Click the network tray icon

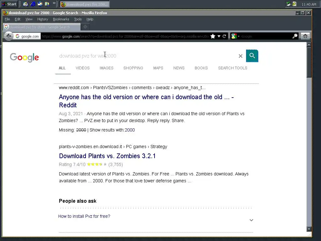tap(289, 4)
